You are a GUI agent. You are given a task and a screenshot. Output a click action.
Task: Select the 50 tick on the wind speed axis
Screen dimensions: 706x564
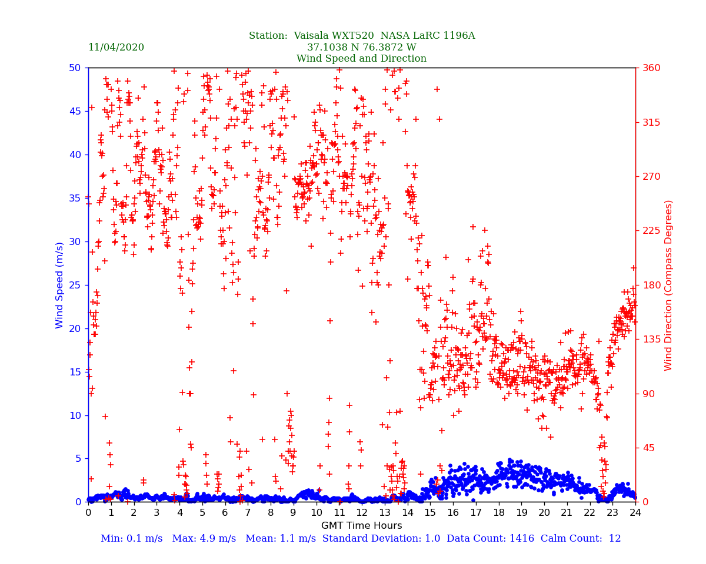point(74,68)
